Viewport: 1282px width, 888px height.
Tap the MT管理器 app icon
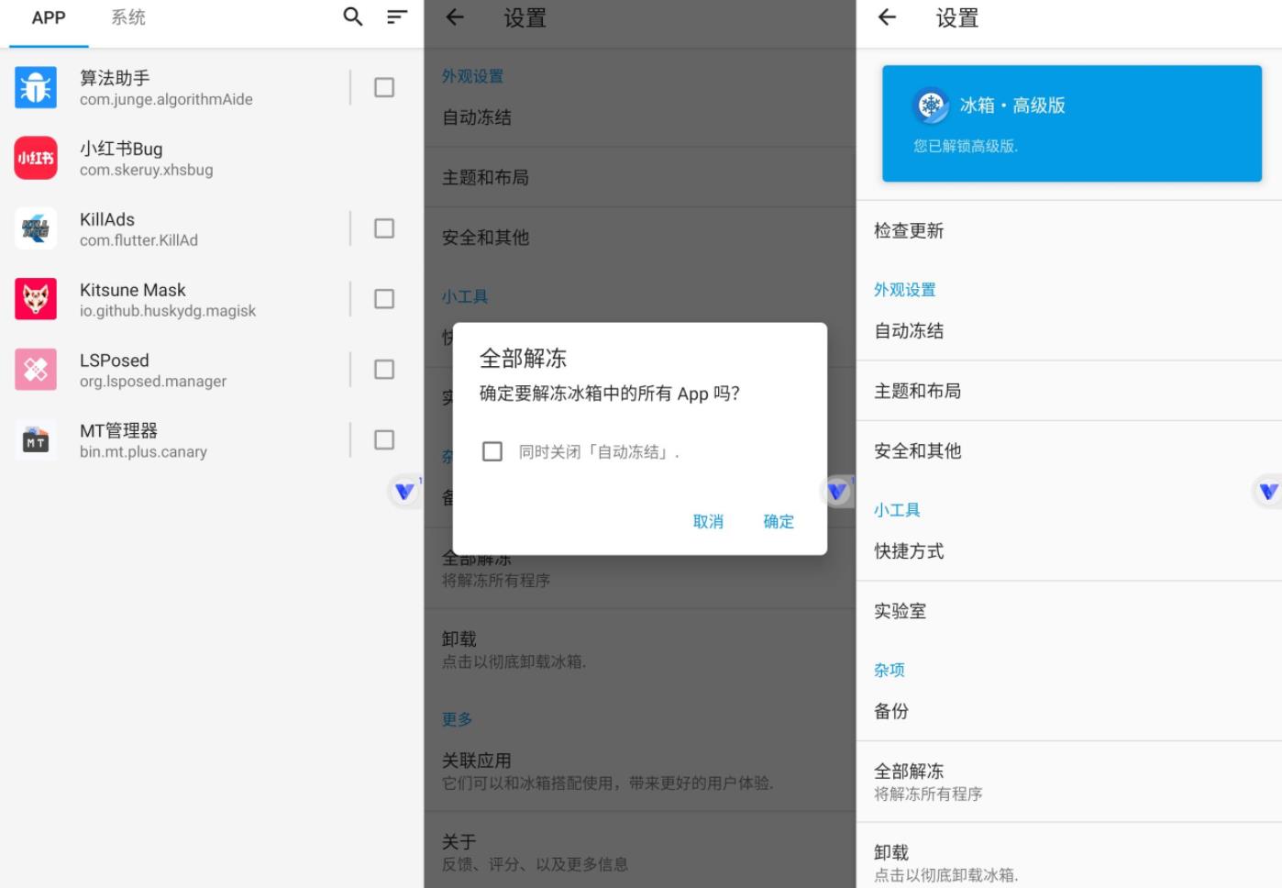(36, 440)
